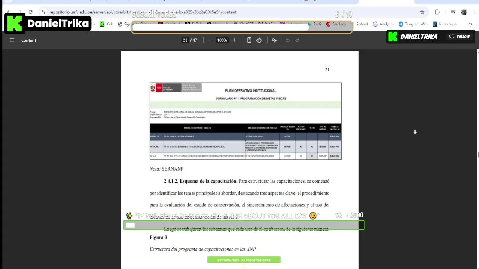Click the 'PLAN OPERATIVO INSTITUCIONAL' heading
Viewport: 479px width, 269px height.
[250, 90]
